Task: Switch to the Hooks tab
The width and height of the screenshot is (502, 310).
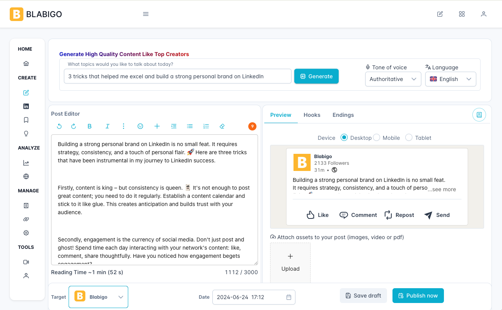Action: click(312, 115)
